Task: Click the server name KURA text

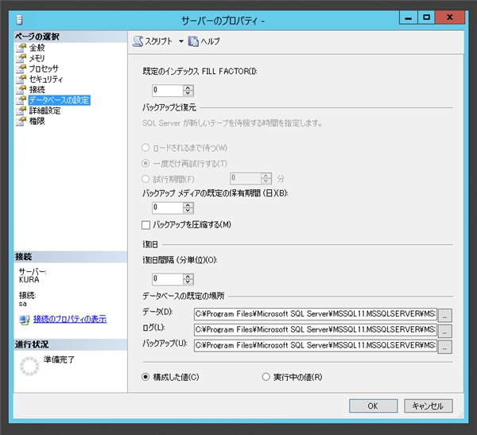Action: (x=29, y=280)
